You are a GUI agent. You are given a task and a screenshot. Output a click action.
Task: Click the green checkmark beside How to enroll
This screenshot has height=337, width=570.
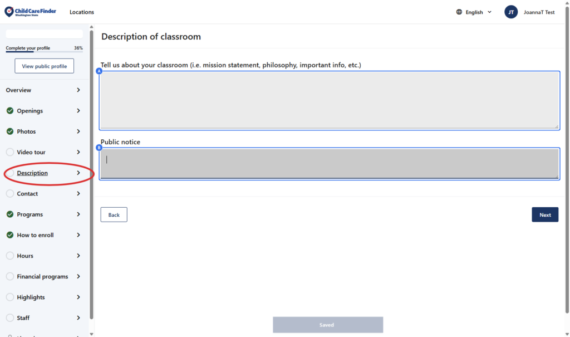tap(10, 235)
